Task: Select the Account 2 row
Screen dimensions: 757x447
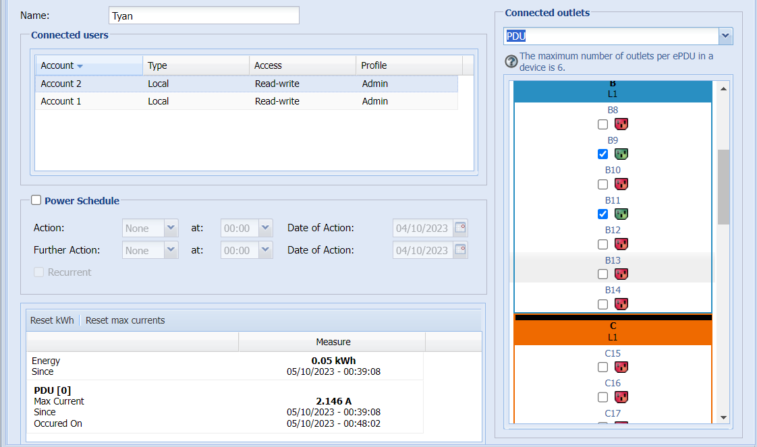Action: coord(246,84)
